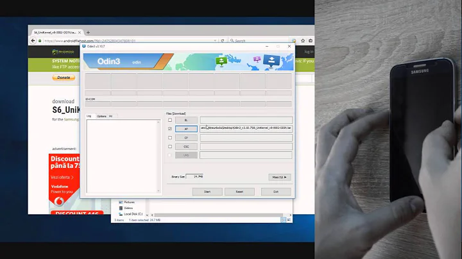462x259 pixels.
Task: Click the Donate button on webpage
Action: click(x=64, y=78)
